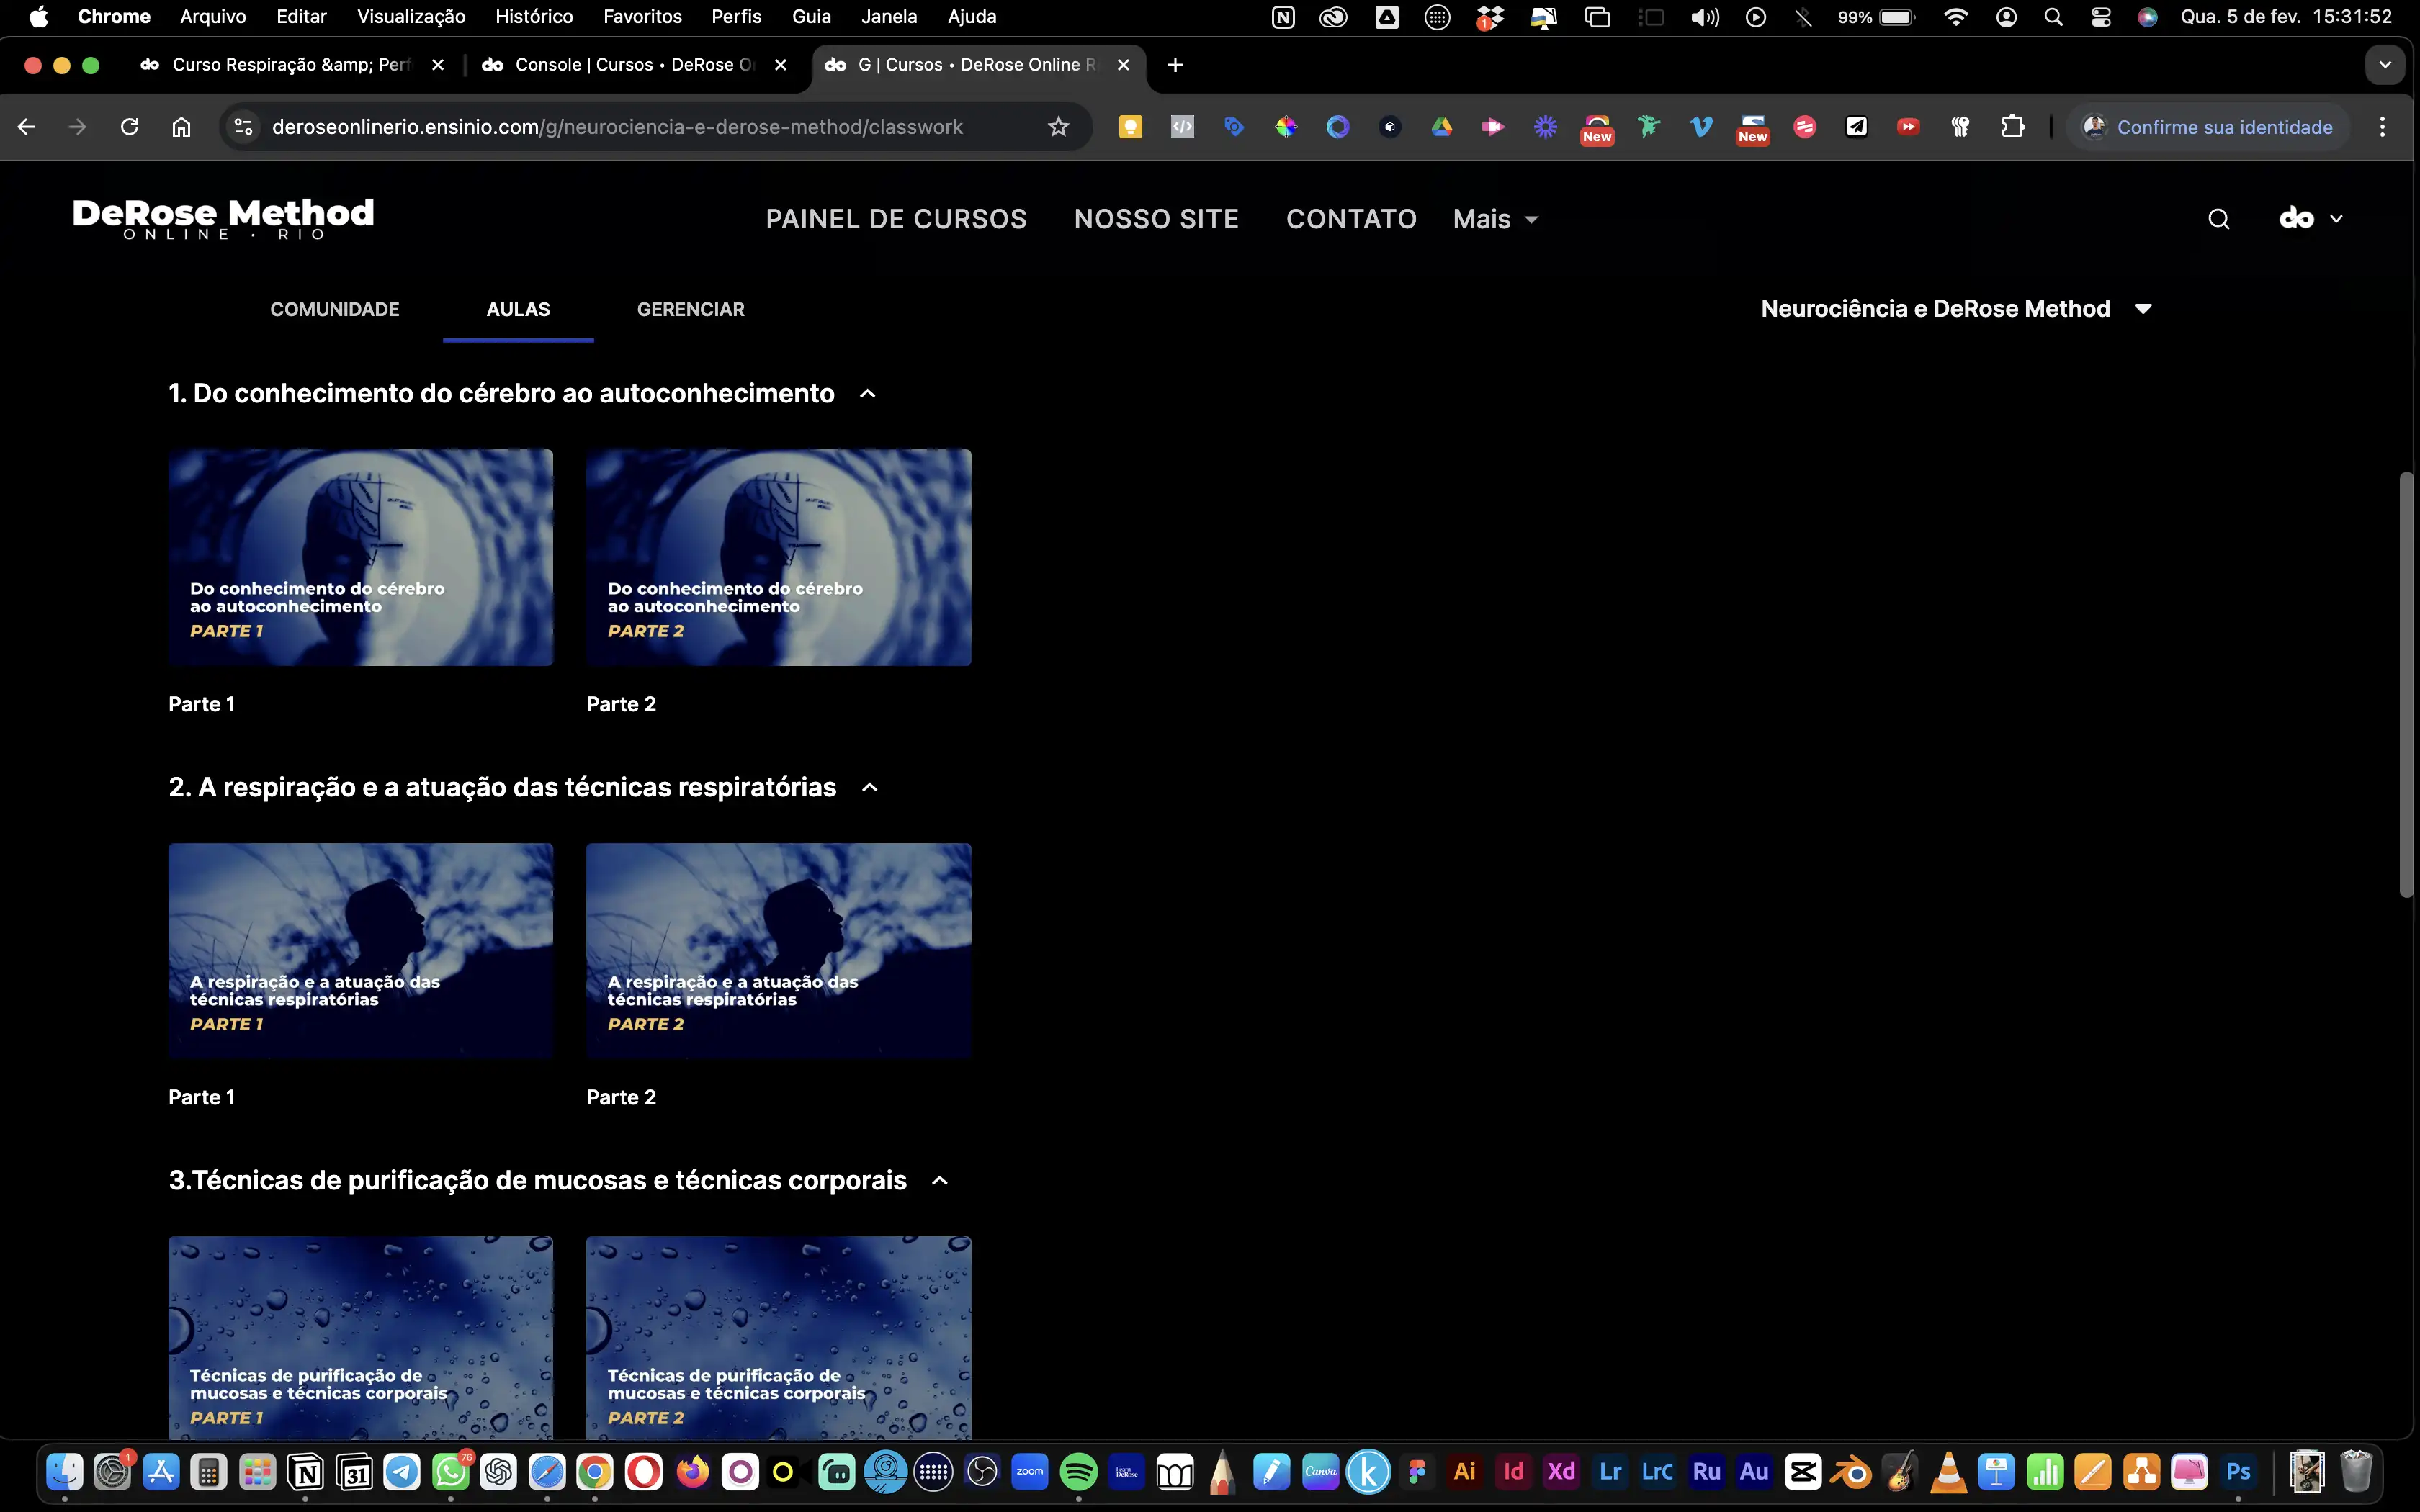
Task: Switch to the GERENCIAR tab
Action: (x=690, y=309)
